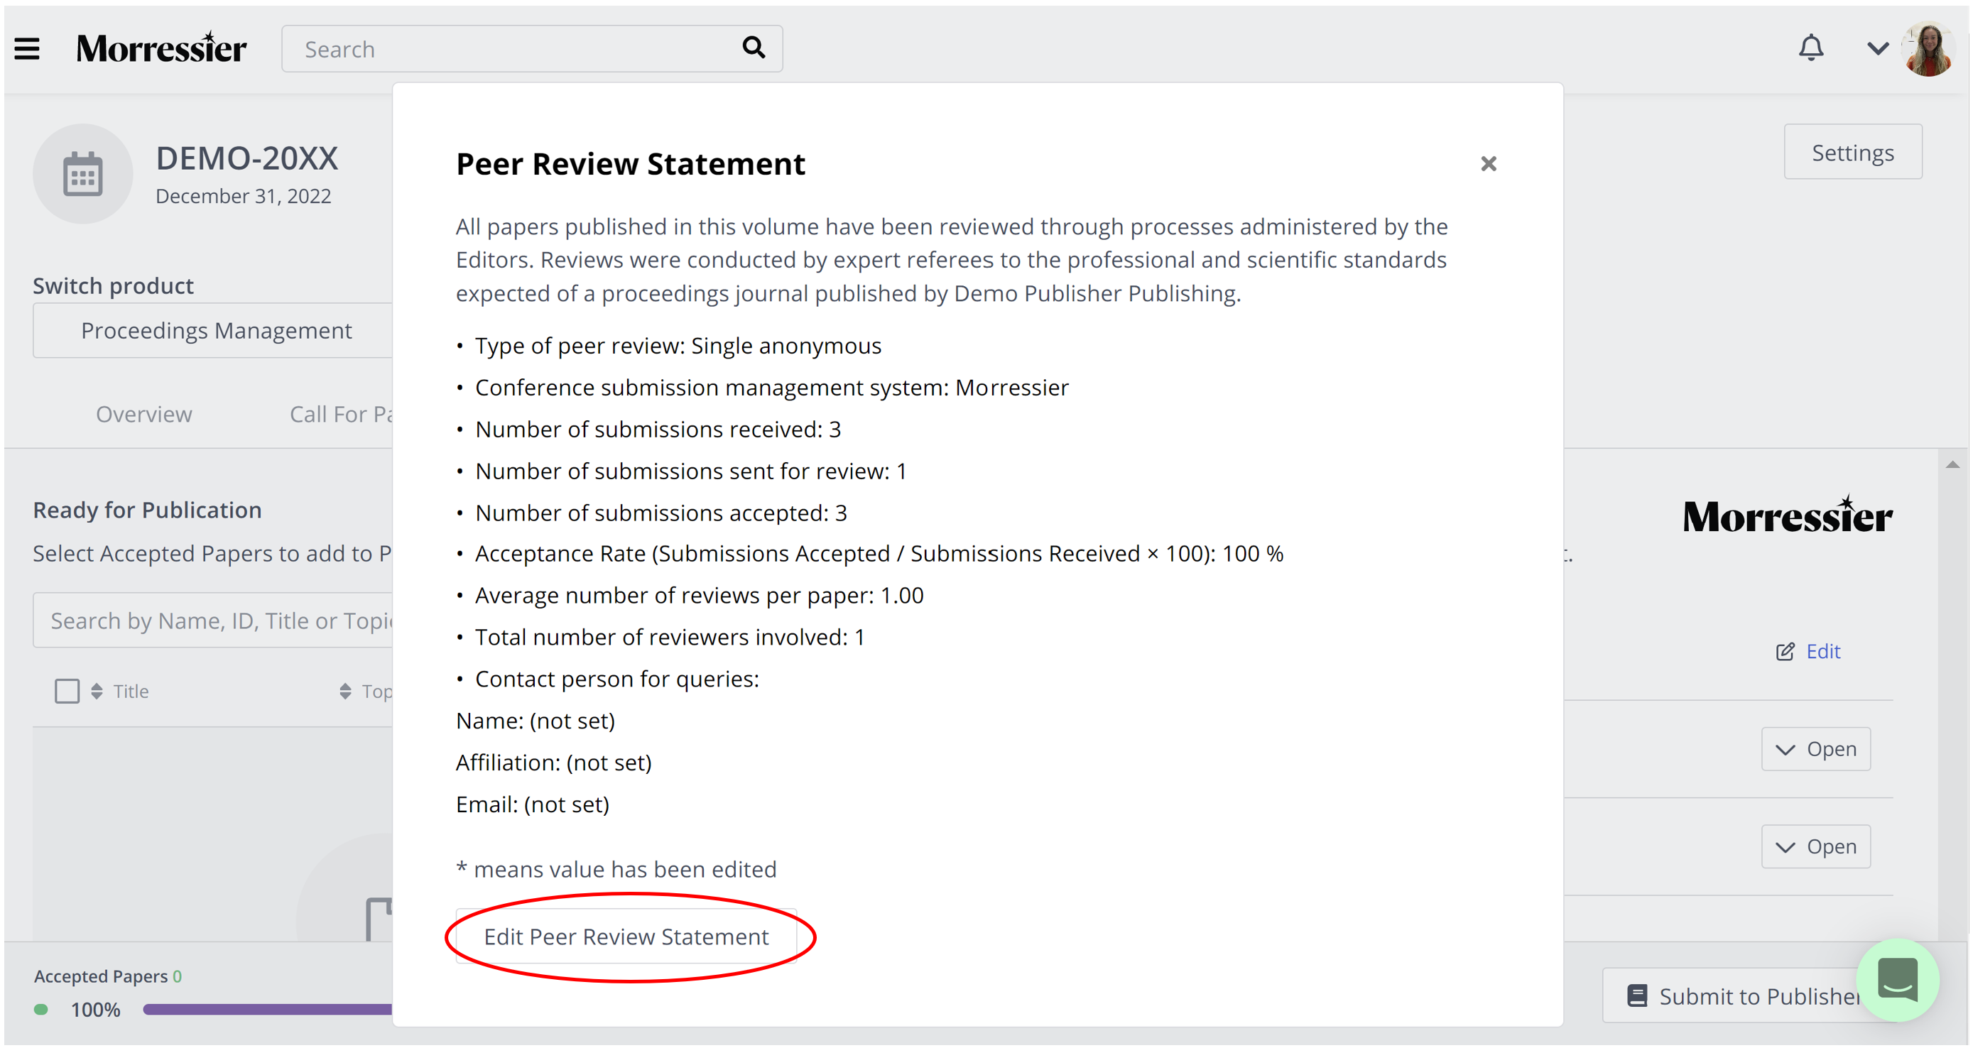Open the Proceedings Management product switcher
The image size is (1973, 1048).
point(213,331)
